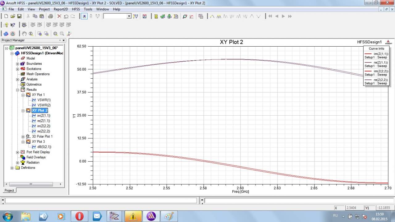395x222 pixels.
Task: Print the plot using the printer icon
Action: (51, 16)
